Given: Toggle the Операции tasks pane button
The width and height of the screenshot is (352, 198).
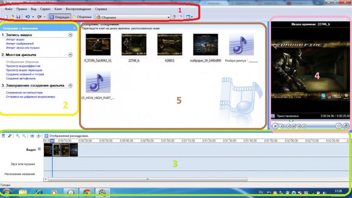Looking at the screenshot, I should pos(60,17).
